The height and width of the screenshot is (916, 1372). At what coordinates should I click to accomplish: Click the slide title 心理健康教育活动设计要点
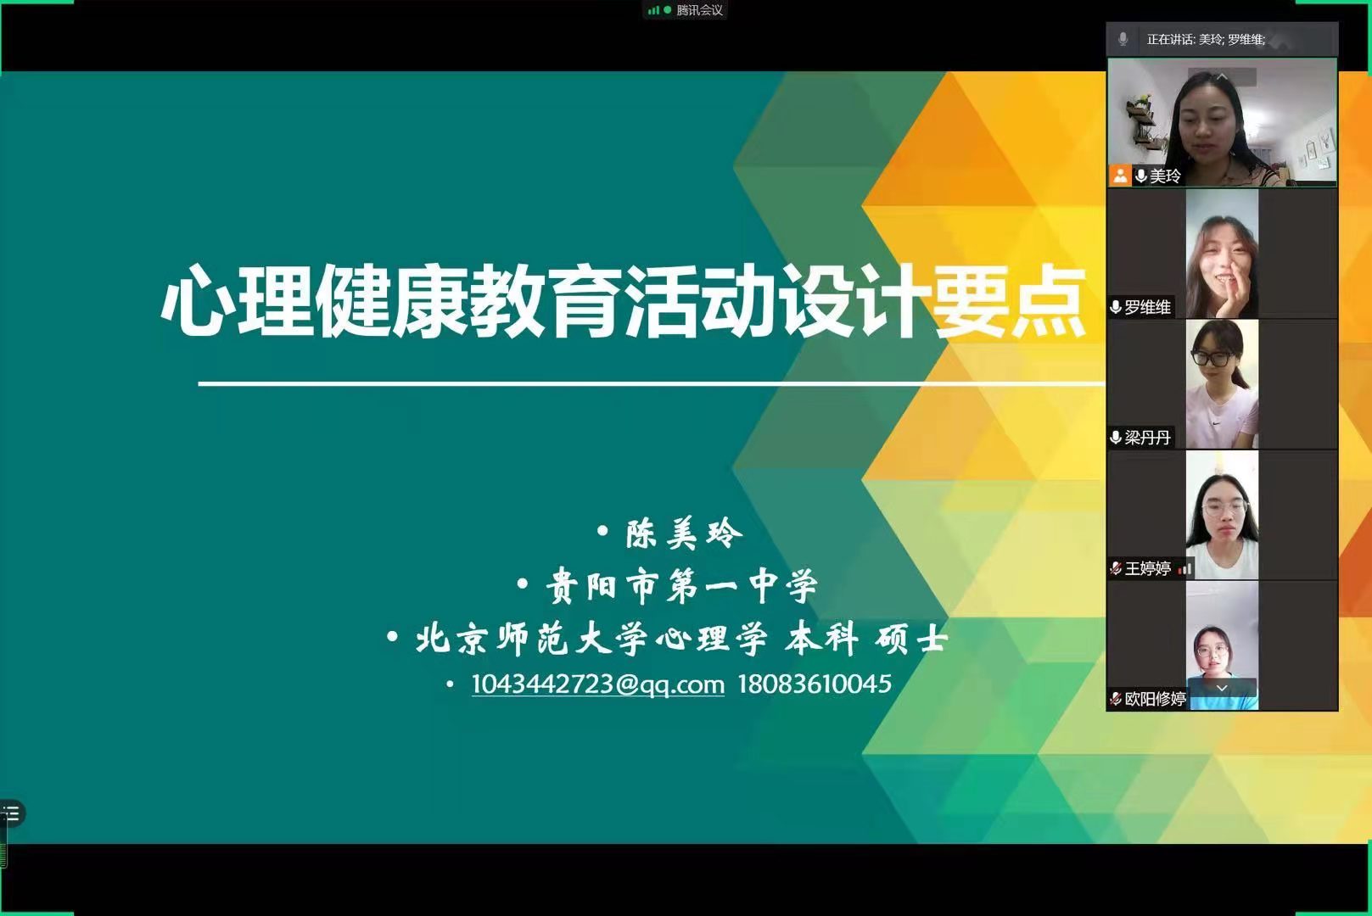coord(624,303)
